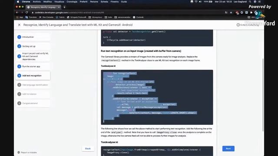Select step 5 Add text recognition
278x156 pixels.
[33, 75]
